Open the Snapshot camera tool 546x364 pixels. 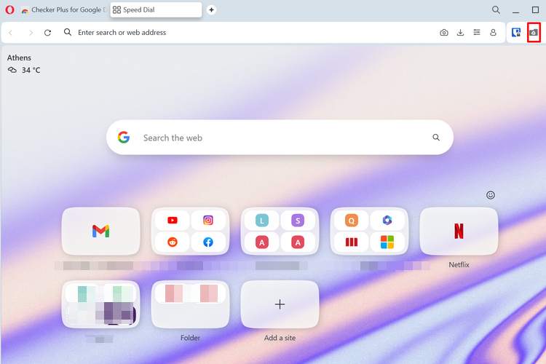(444, 32)
